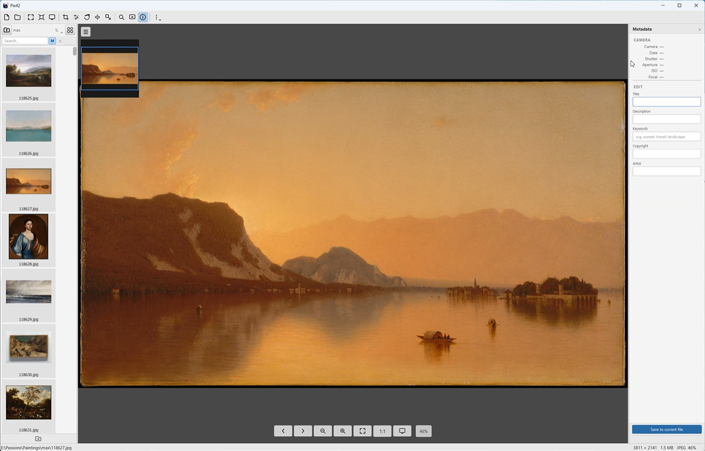Click the 118627.jpg filename label
The image size is (705, 451).
pos(28,209)
